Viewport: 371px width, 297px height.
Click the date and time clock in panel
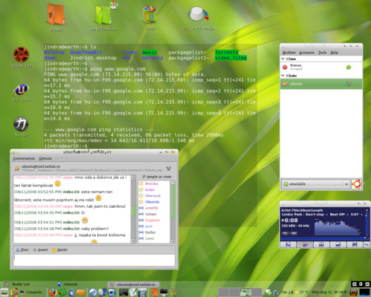click(329, 293)
